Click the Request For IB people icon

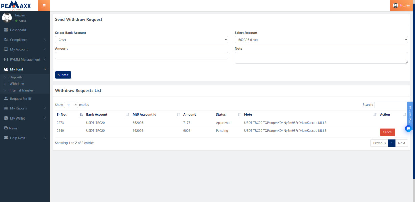pyautogui.click(x=6, y=99)
